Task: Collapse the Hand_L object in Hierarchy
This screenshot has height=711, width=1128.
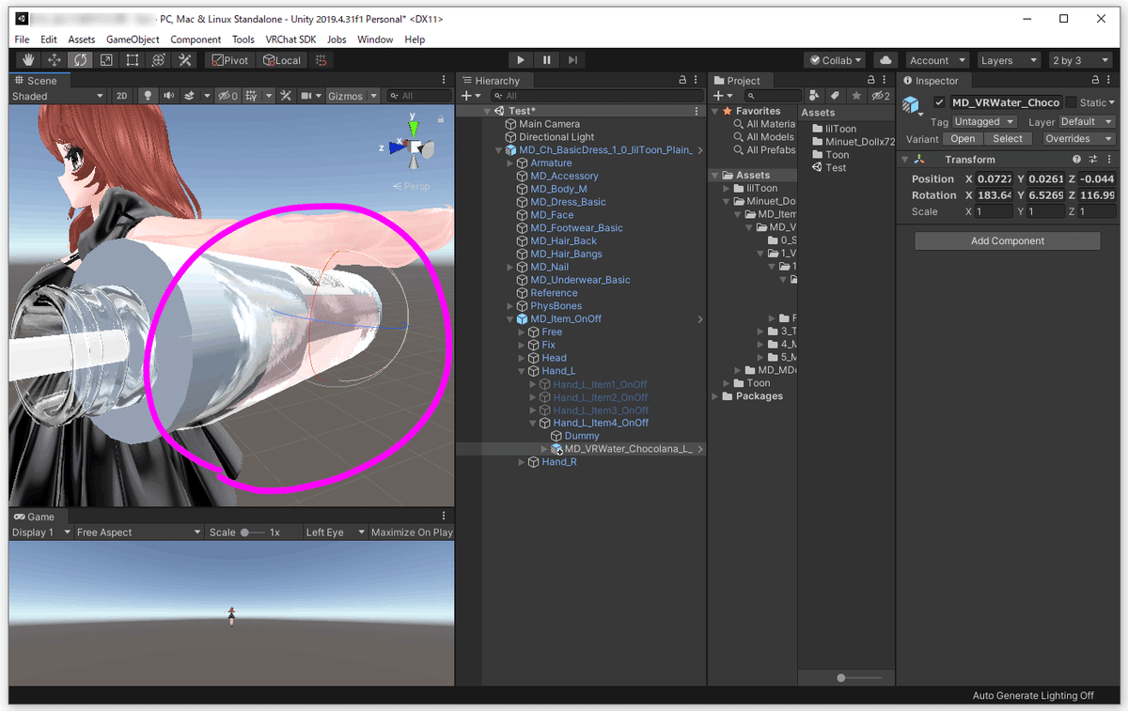Action: point(522,371)
